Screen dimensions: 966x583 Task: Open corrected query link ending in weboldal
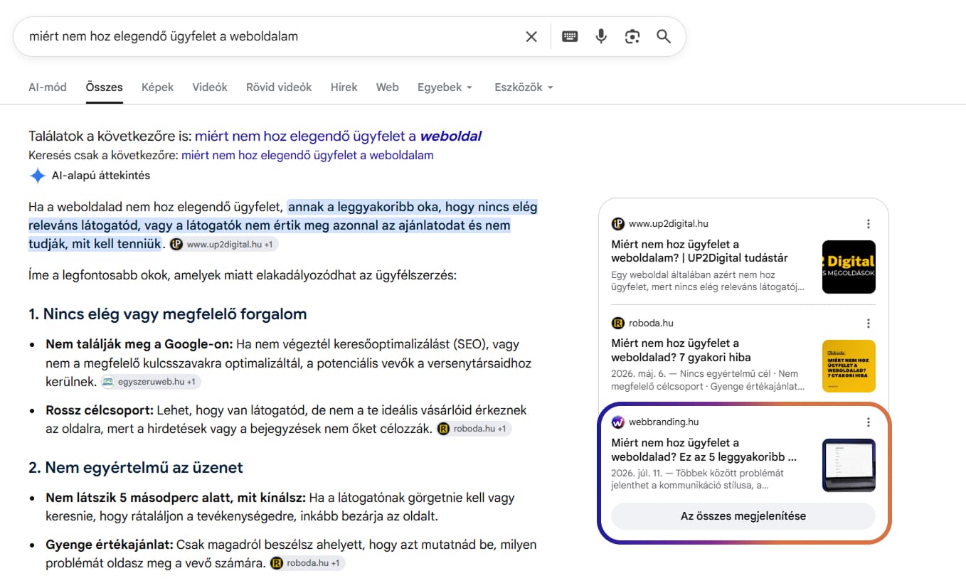[338, 136]
